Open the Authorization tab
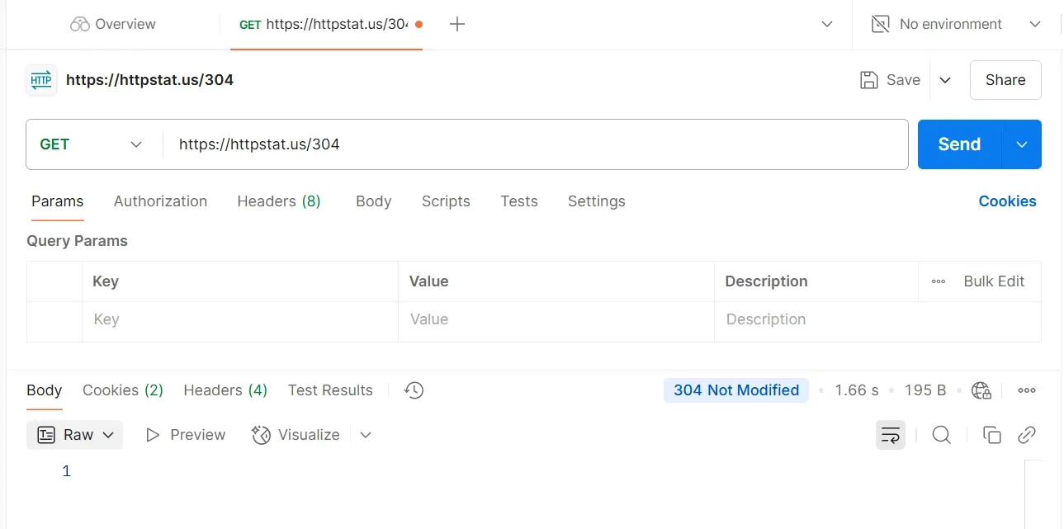 [160, 201]
